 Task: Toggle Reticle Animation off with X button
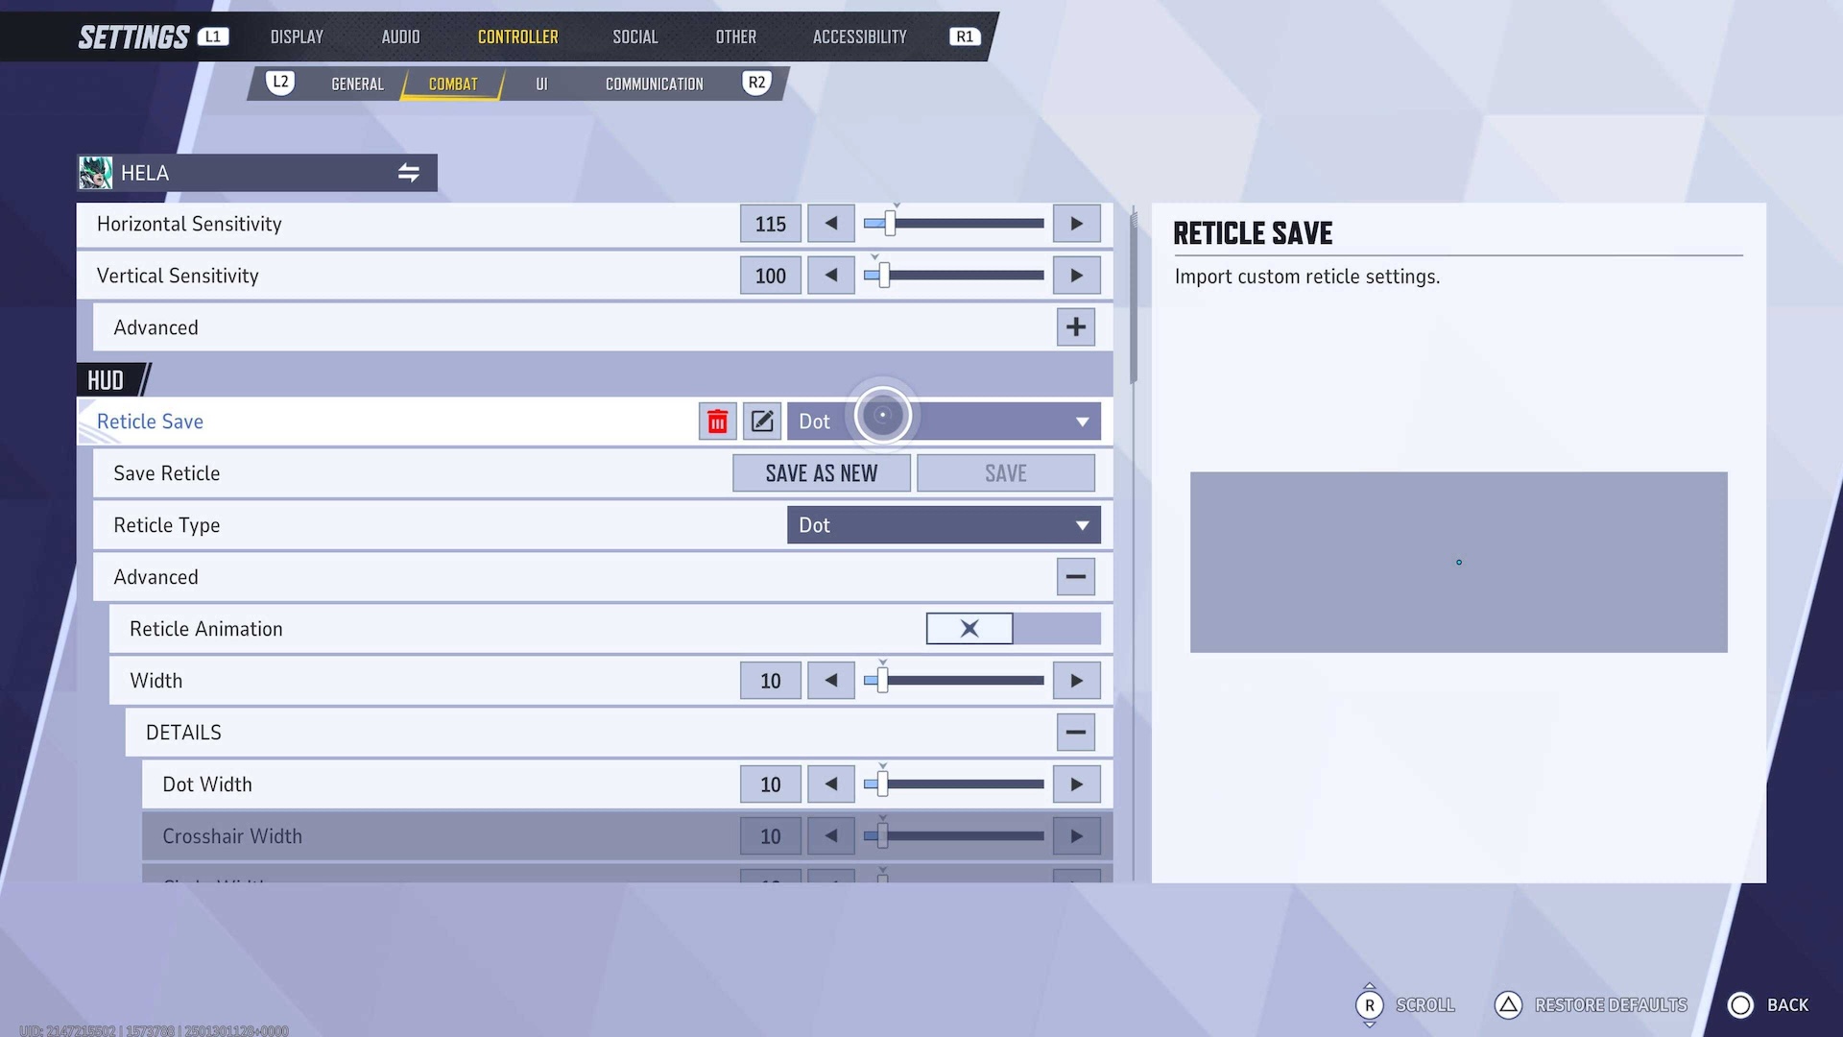point(969,628)
